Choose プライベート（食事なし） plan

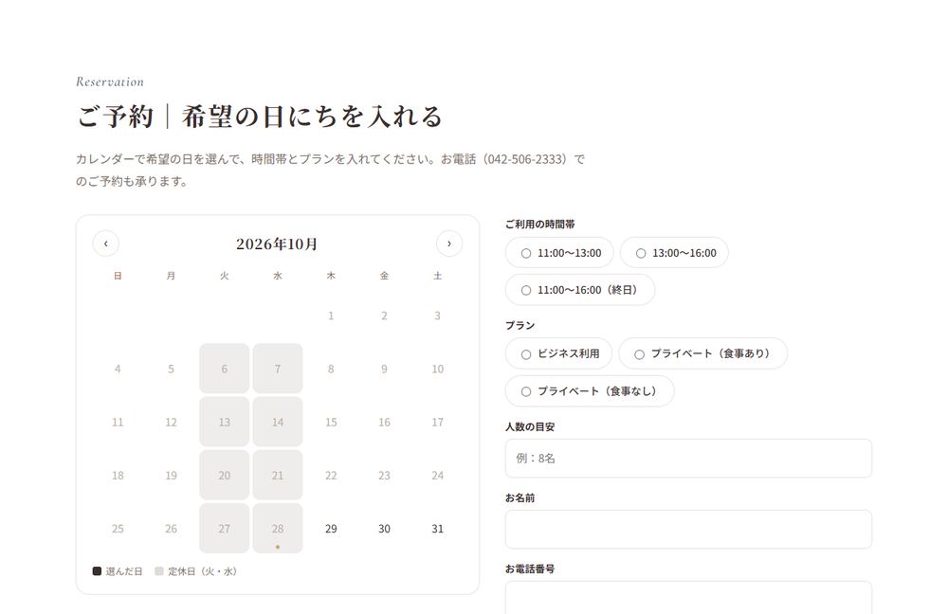[x=590, y=391]
